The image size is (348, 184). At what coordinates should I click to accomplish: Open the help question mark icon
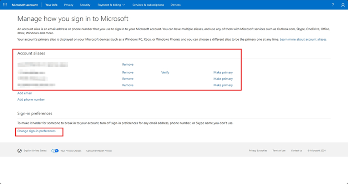point(333,5)
